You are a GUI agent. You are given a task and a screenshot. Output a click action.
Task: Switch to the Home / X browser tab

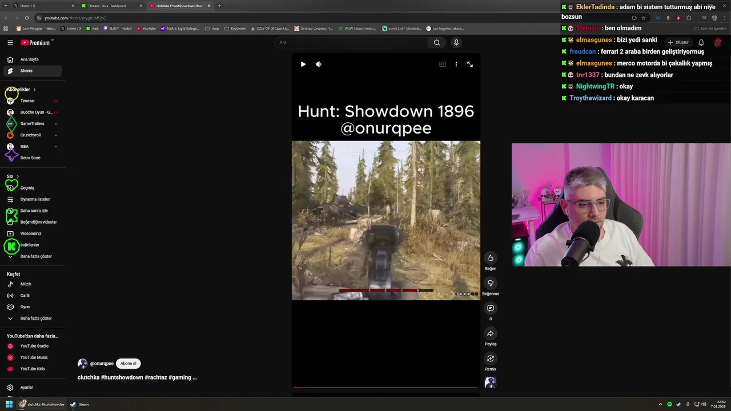click(x=44, y=6)
